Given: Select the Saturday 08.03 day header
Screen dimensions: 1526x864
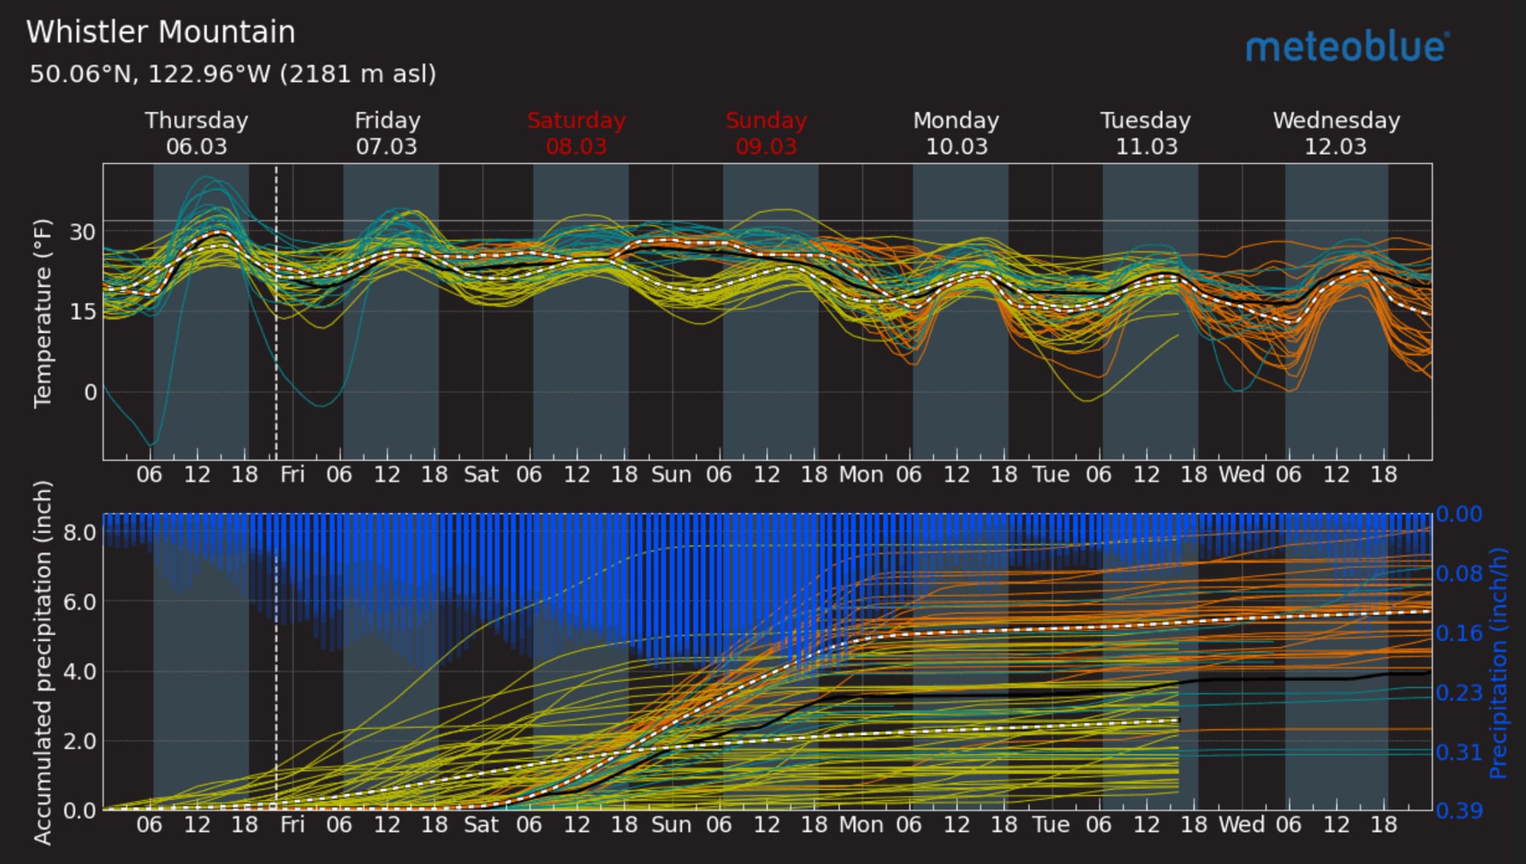Looking at the screenshot, I should (576, 133).
